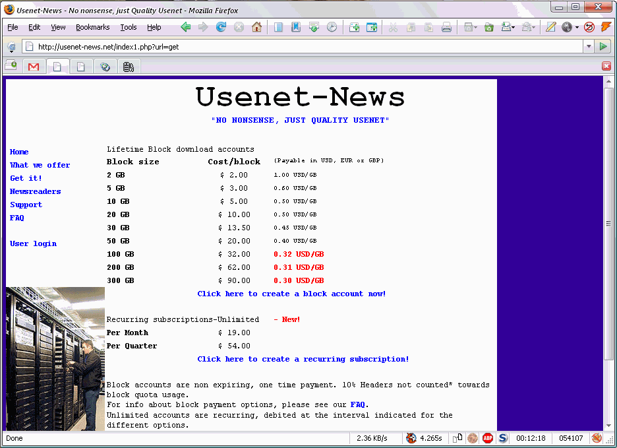
Task: Open a new tab with the plus-tab icon
Action: pos(354,27)
